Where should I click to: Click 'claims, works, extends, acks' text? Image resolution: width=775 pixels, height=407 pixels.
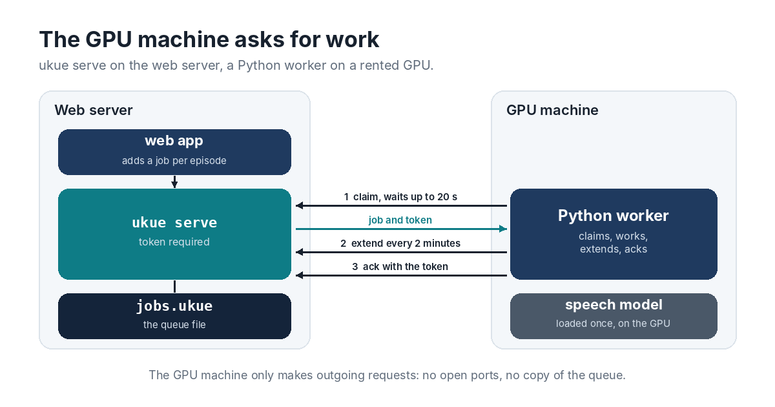[614, 242]
